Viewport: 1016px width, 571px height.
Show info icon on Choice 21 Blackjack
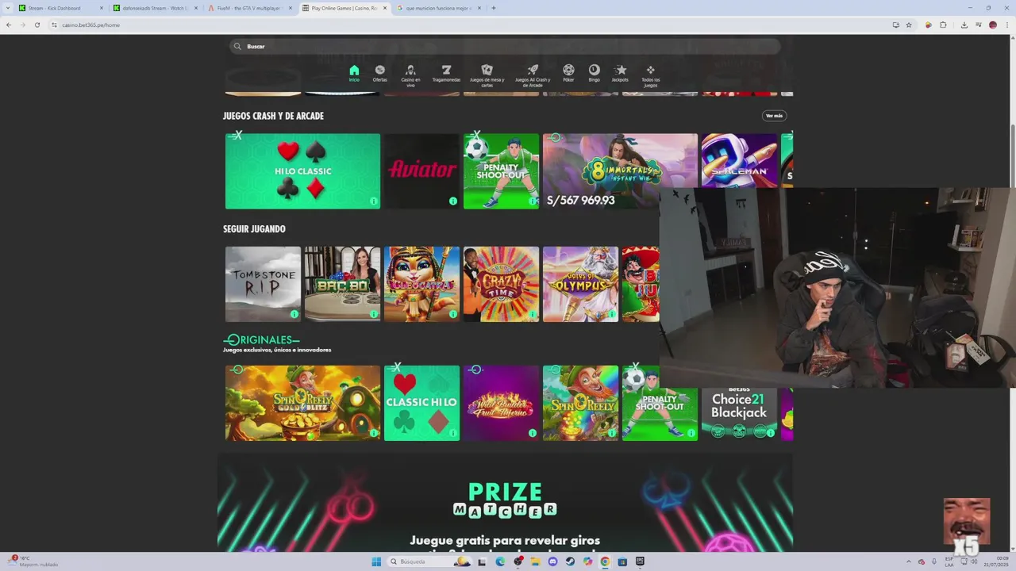(770, 433)
